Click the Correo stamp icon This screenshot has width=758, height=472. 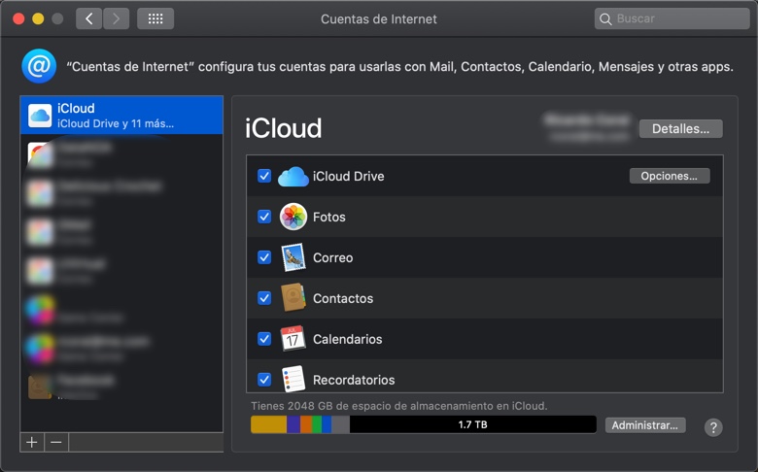point(293,257)
